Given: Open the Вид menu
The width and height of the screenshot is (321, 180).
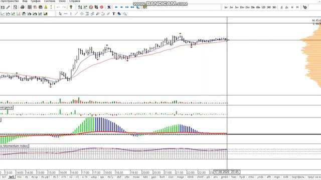Looking at the screenshot, I should pos(25,1).
